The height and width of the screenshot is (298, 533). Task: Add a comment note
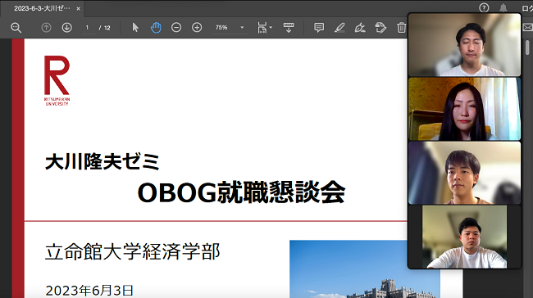(319, 28)
